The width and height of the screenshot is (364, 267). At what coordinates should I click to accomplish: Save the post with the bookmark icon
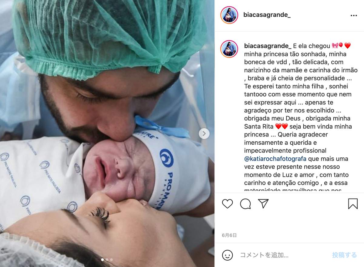coord(353,204)
